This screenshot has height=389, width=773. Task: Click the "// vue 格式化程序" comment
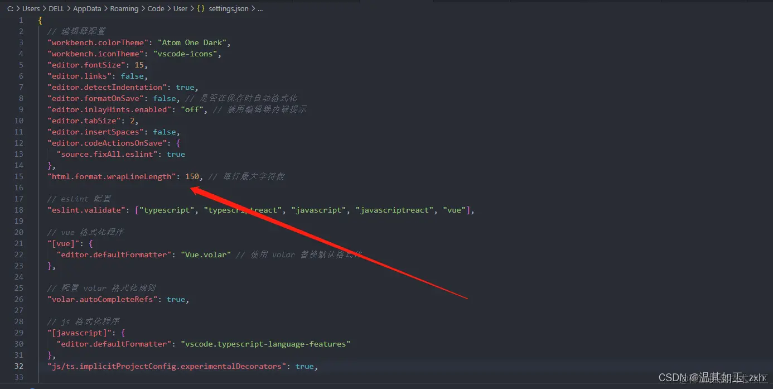[86, 232]
